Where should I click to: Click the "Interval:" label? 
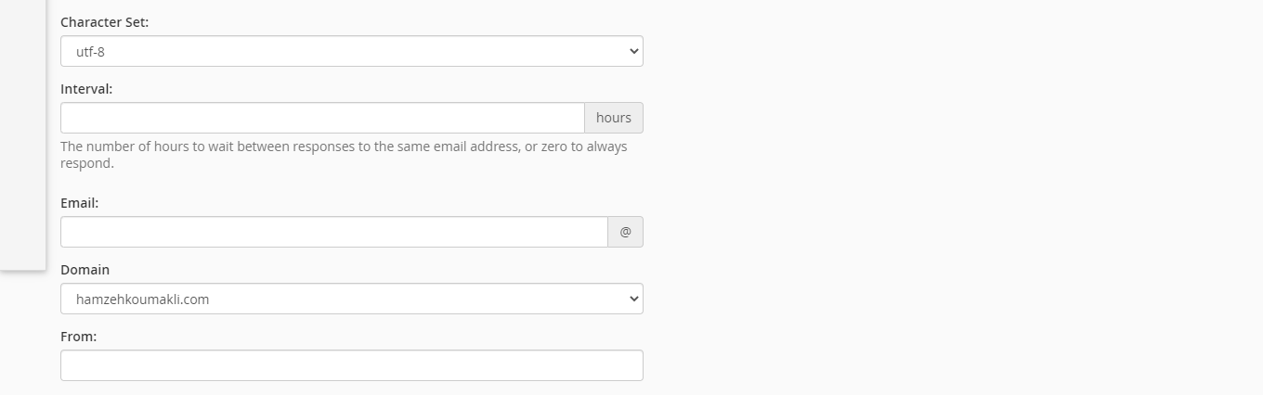coord(86,89)
